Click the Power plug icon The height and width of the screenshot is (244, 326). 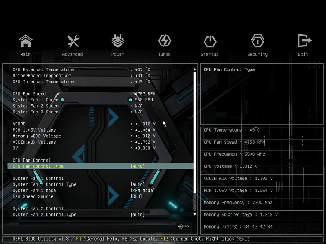[118, 41]
